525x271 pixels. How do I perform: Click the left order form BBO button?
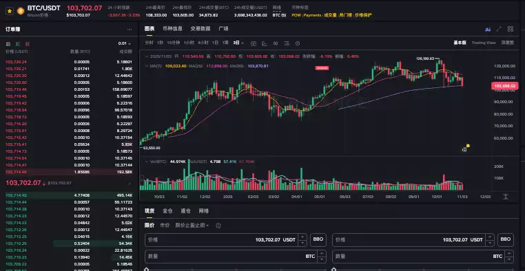[318, 239]
